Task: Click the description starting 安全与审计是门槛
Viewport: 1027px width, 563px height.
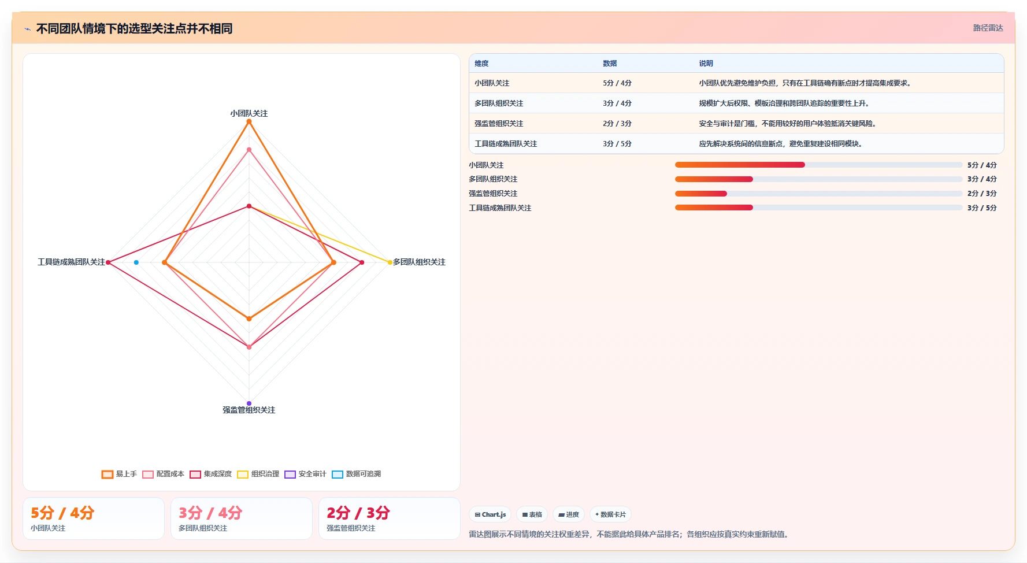Action: (x=789, y=124)
